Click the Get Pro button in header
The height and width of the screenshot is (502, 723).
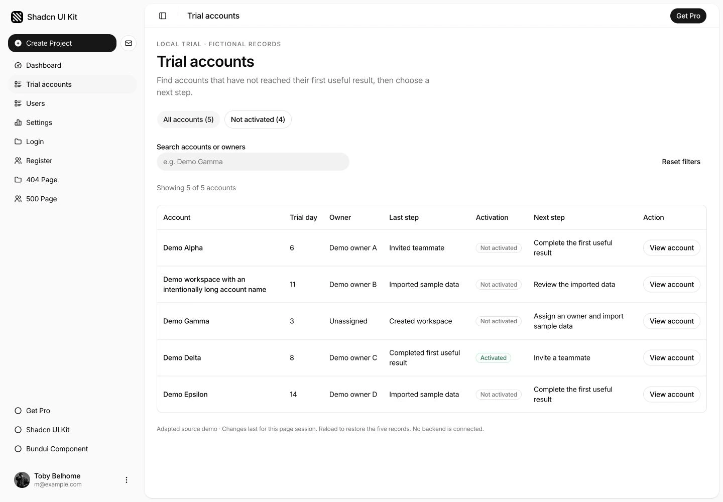(x=688, y=16)
